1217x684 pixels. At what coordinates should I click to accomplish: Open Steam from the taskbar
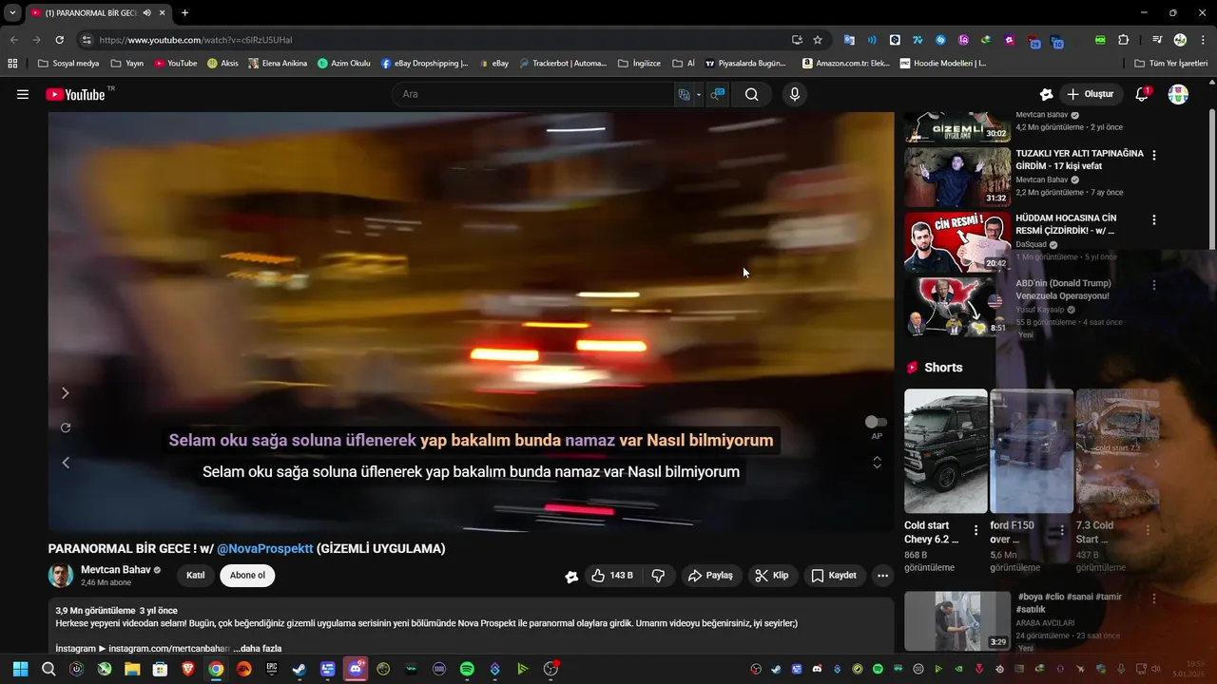(x=299, y=669)
